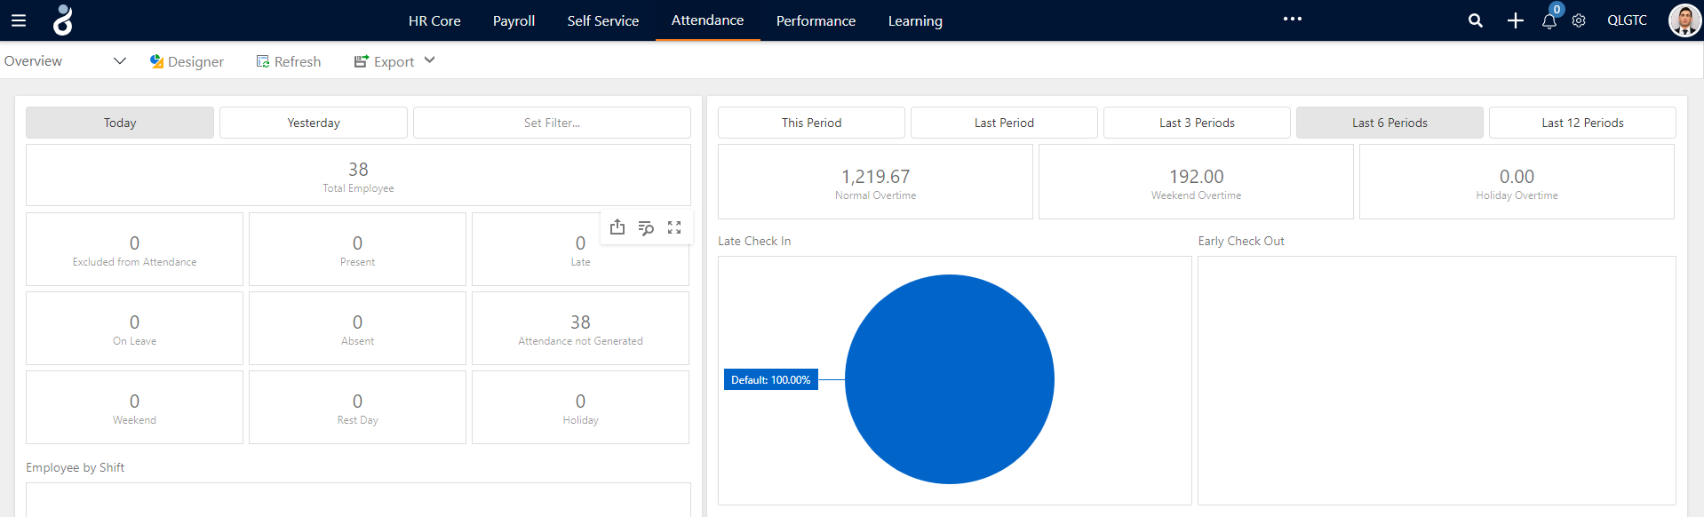Click the Refresh button
1704x517 pixels.
click(x=289, y=61)
